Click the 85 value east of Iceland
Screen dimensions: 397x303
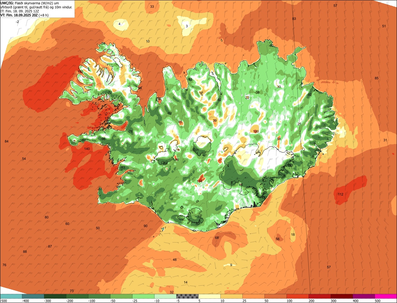pyautogui.click(x=377, y=78)
